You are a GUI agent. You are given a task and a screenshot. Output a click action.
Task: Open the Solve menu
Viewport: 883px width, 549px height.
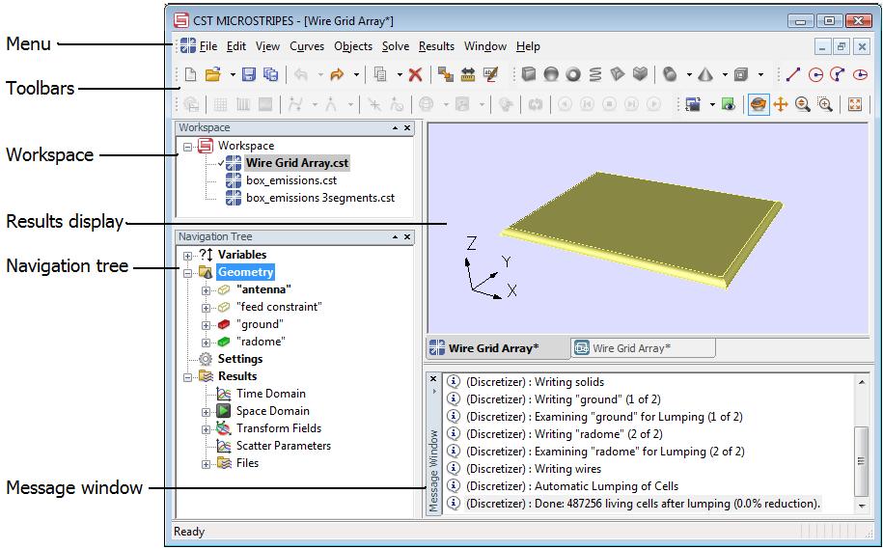(396, 46)
